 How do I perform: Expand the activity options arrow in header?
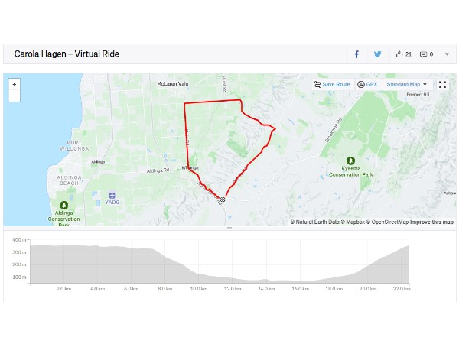pos(447,54)
